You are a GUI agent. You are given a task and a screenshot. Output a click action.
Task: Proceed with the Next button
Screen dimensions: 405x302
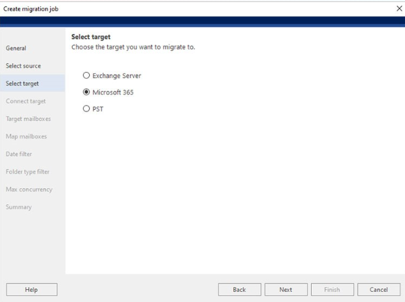pyautogui.click(x=286, y=289)
